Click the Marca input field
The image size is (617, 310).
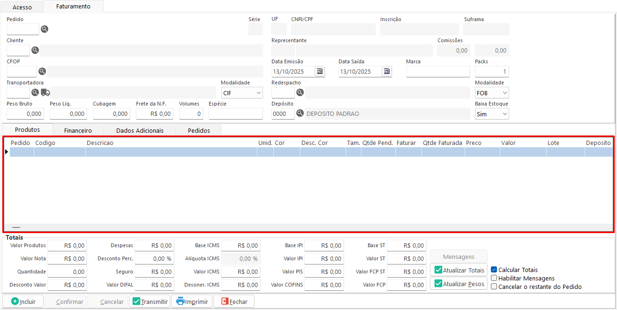coord(437,71)
